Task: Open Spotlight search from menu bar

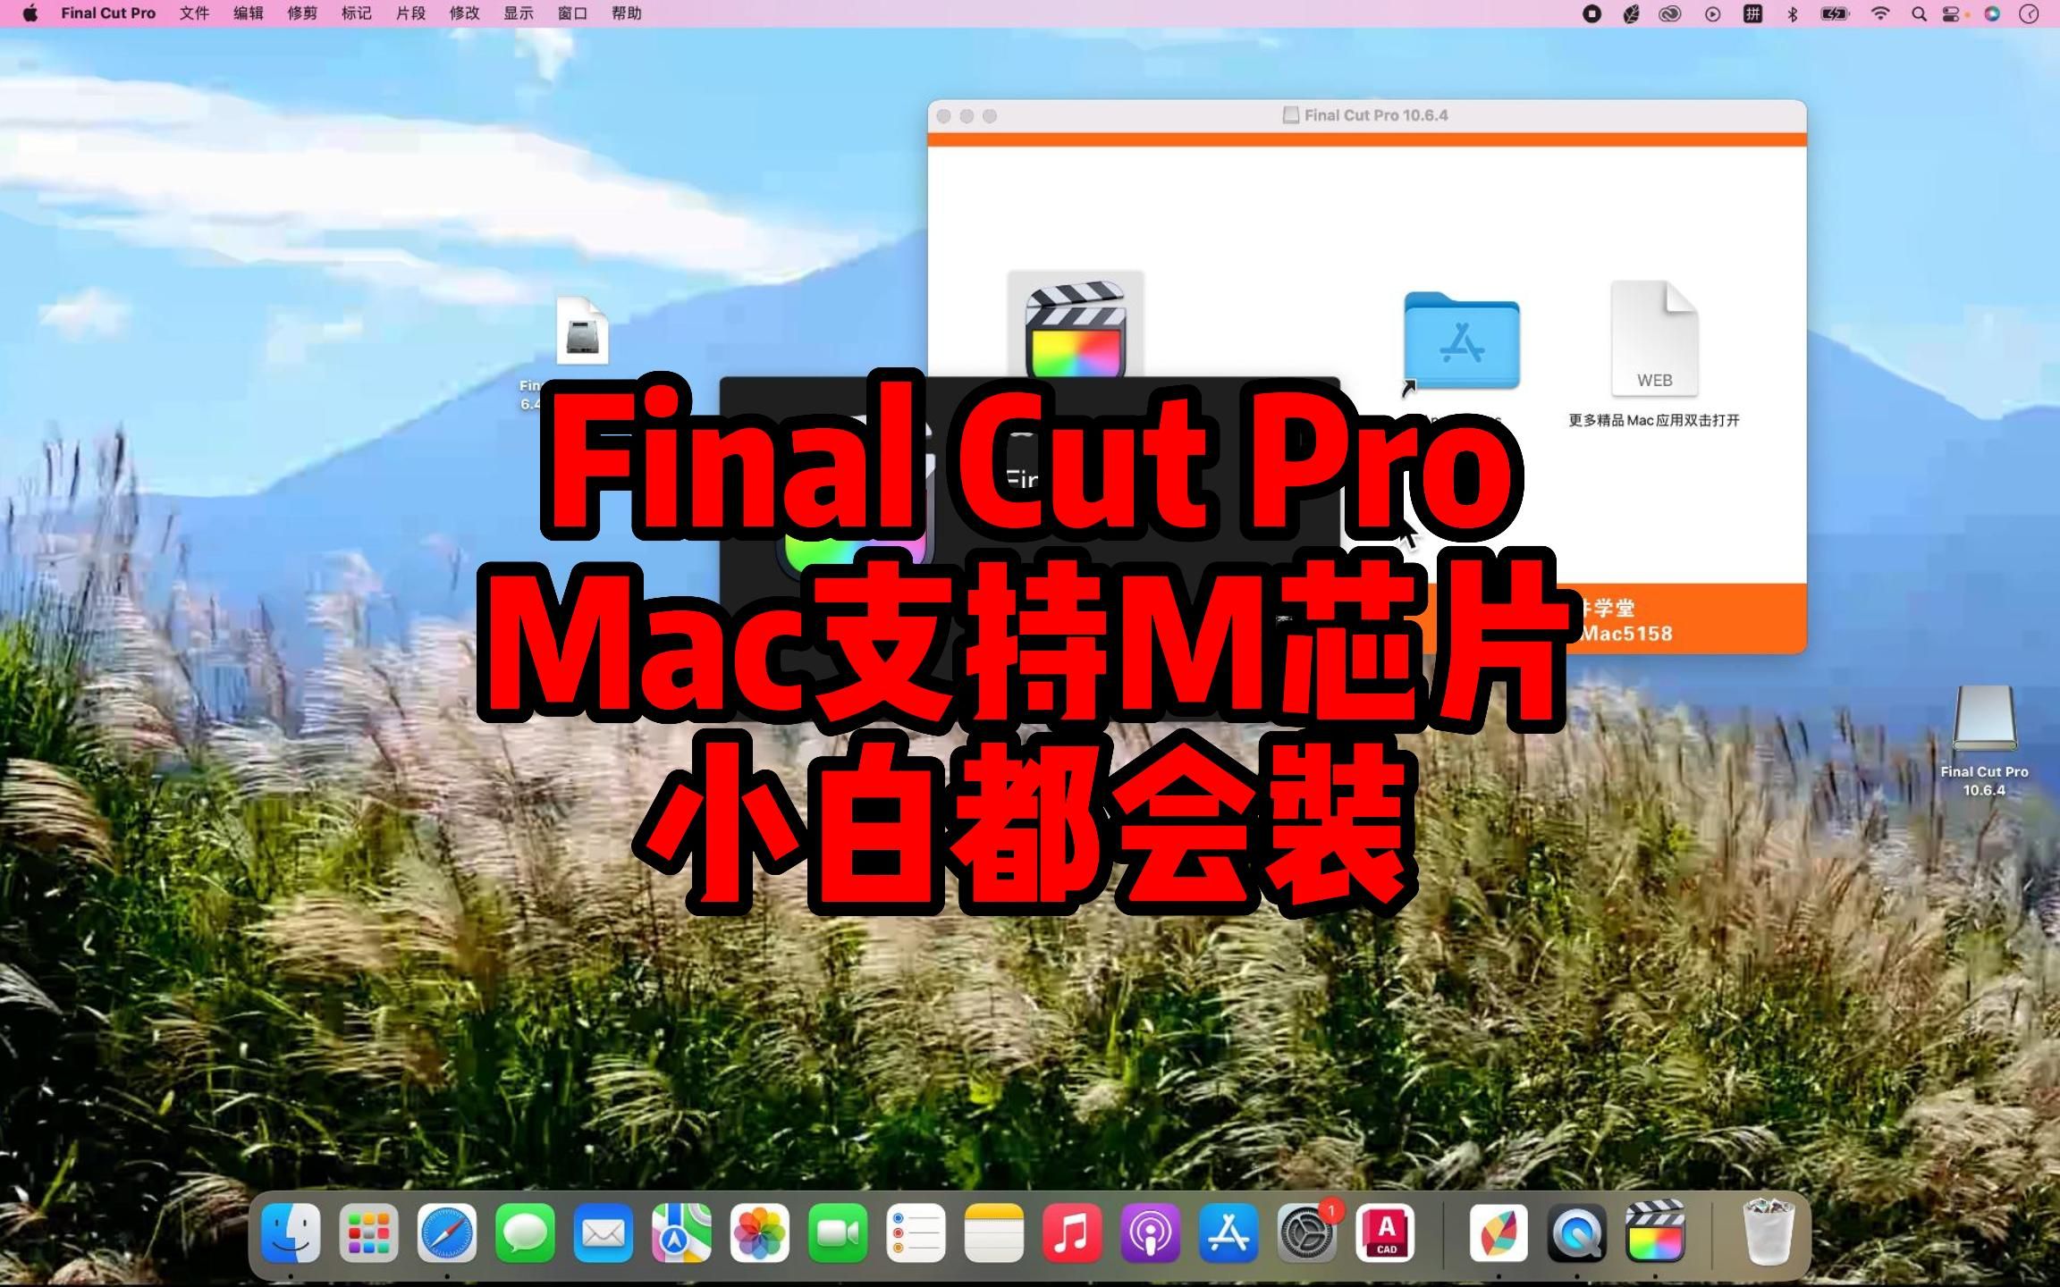Action: (x=1919, y=13)
